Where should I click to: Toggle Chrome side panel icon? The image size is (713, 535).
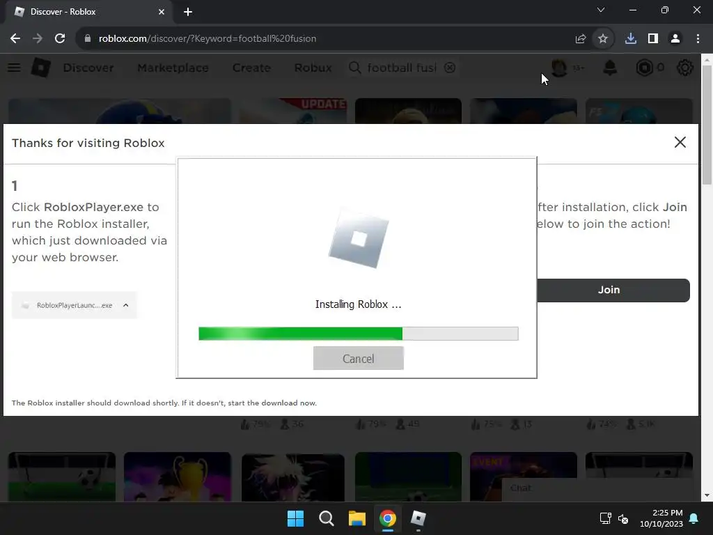coord(653,39)
